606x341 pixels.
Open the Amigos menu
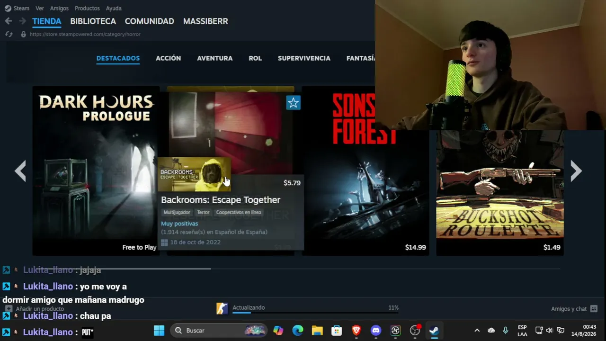point(59,8)
